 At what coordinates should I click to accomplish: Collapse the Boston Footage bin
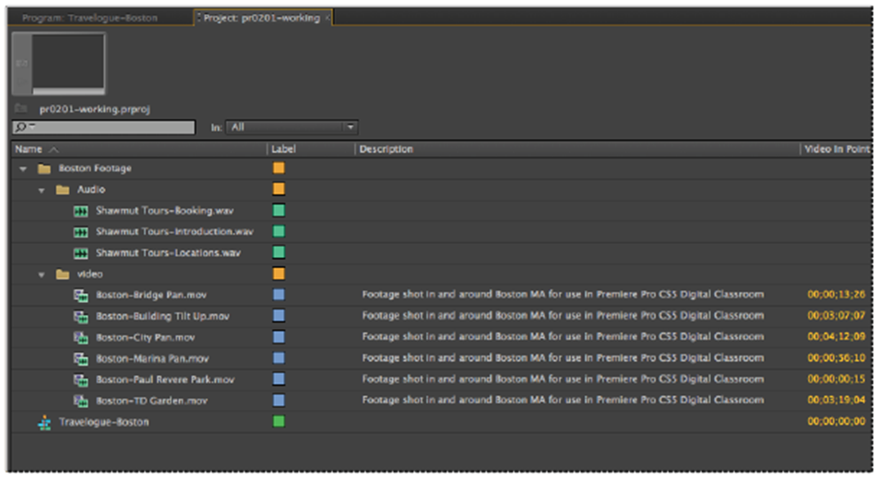coord(23,169)
